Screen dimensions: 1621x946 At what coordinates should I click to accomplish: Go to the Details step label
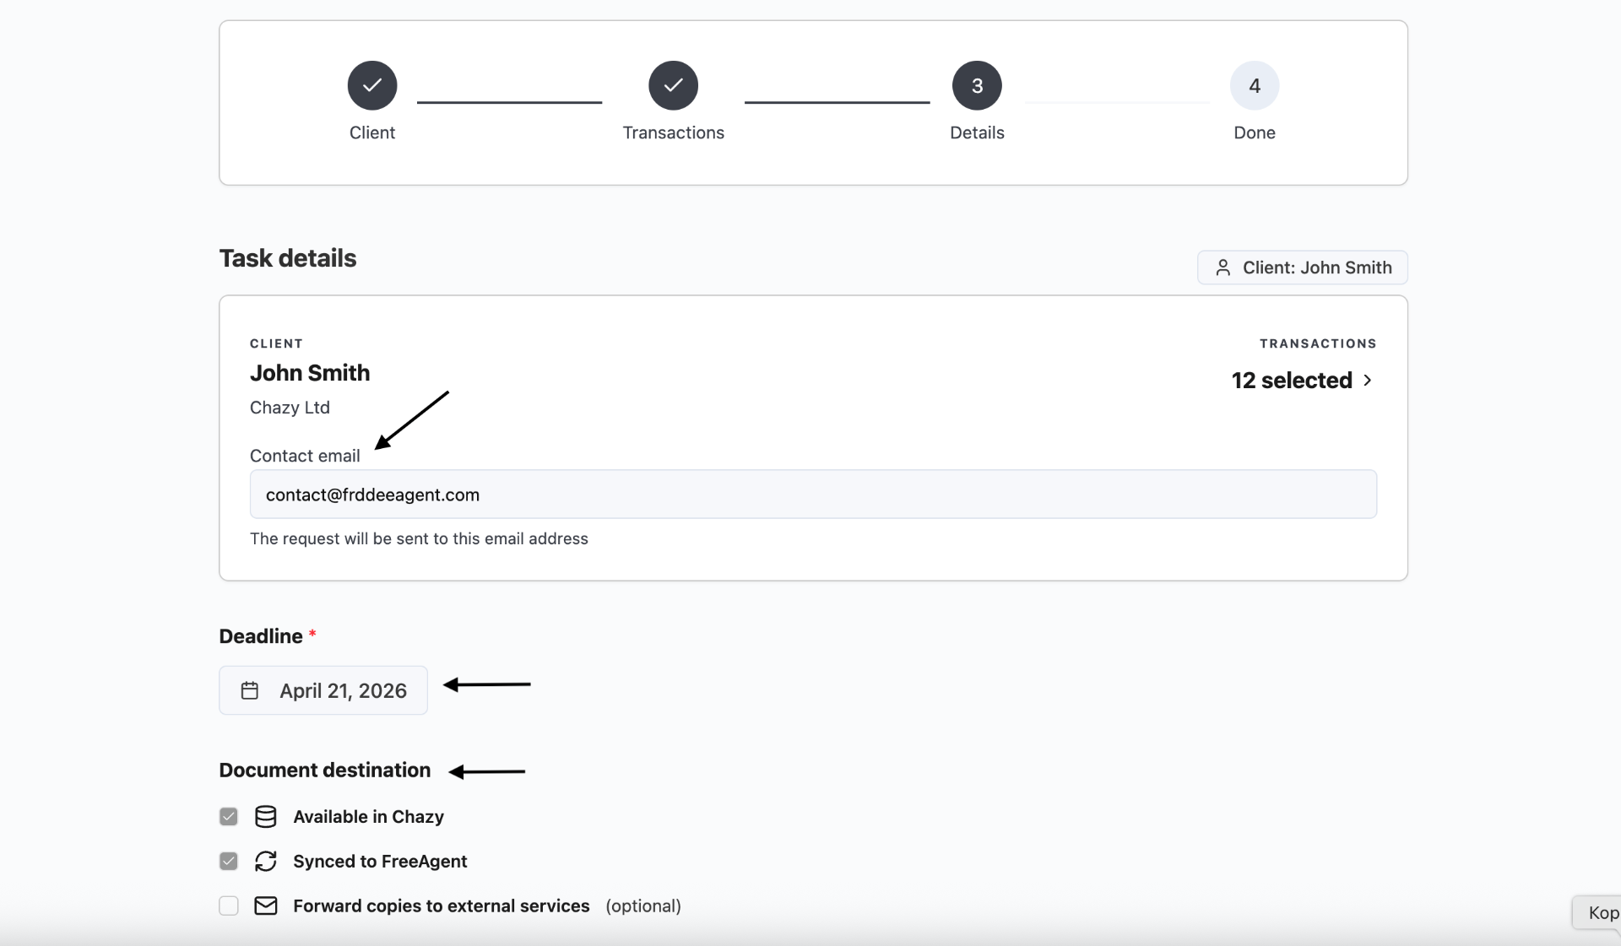977,132
